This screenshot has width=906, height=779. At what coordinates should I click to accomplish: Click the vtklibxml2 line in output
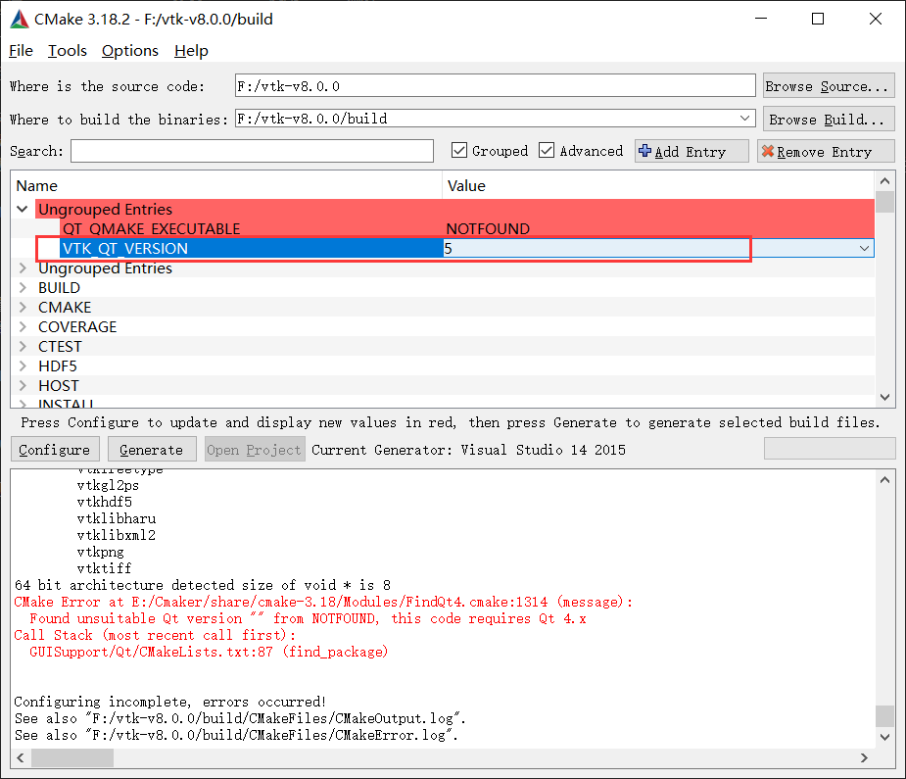click(117, 535)
